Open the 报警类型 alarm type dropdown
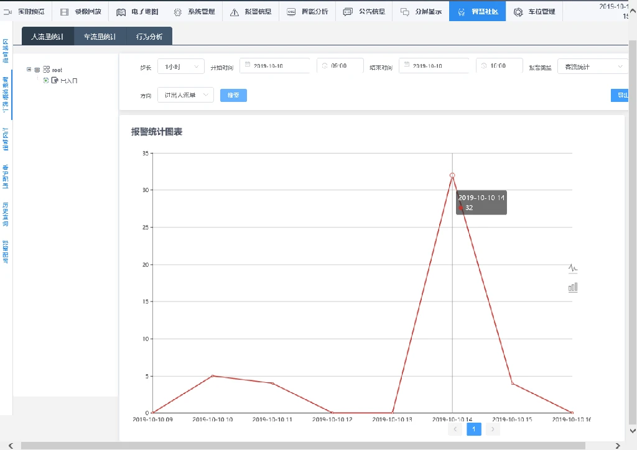This screenshot has width=637, height=450. (592, 67)
